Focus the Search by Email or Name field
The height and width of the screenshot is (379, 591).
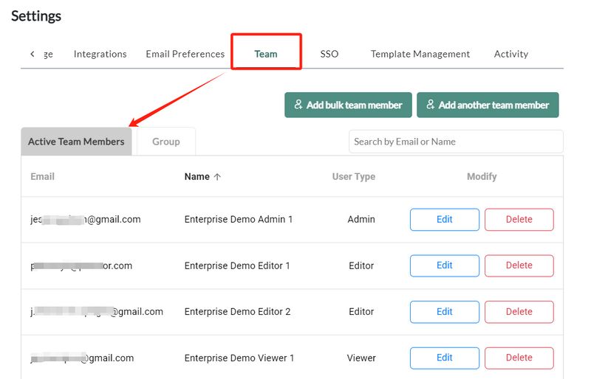click(x=455, y=142)
